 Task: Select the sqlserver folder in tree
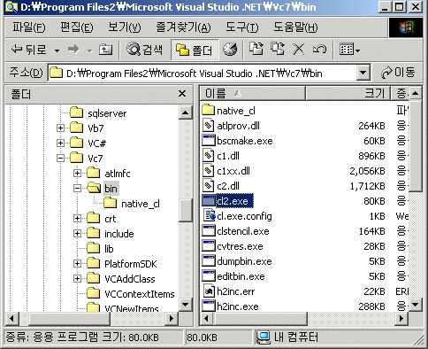click(x=98, y=113)
